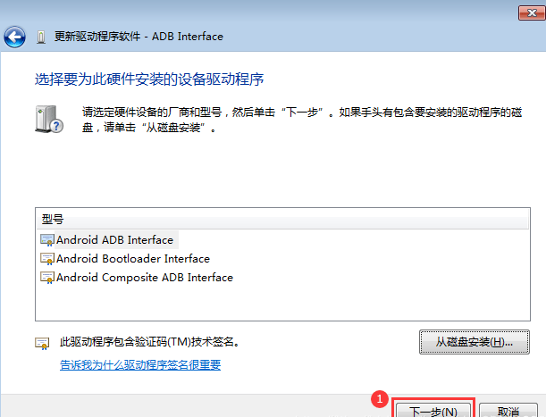Screen dimensions: 546x417
Task: Proceed with 下一步(N) button
Action: [x=433, y=411]
